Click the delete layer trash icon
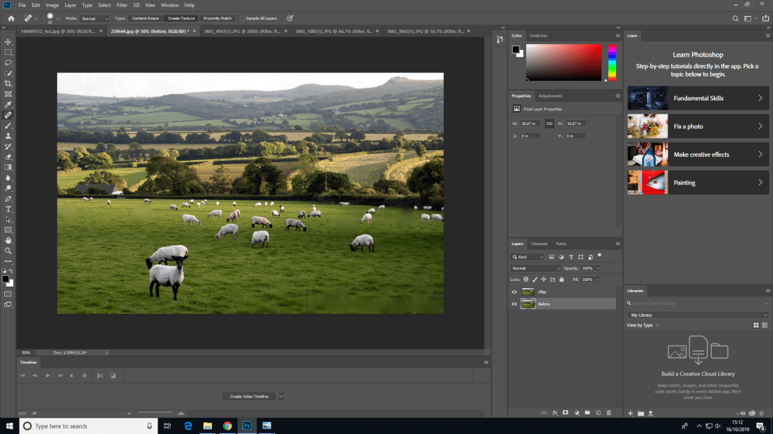Screen dimensions: 773x434 [x=608, y=413]
